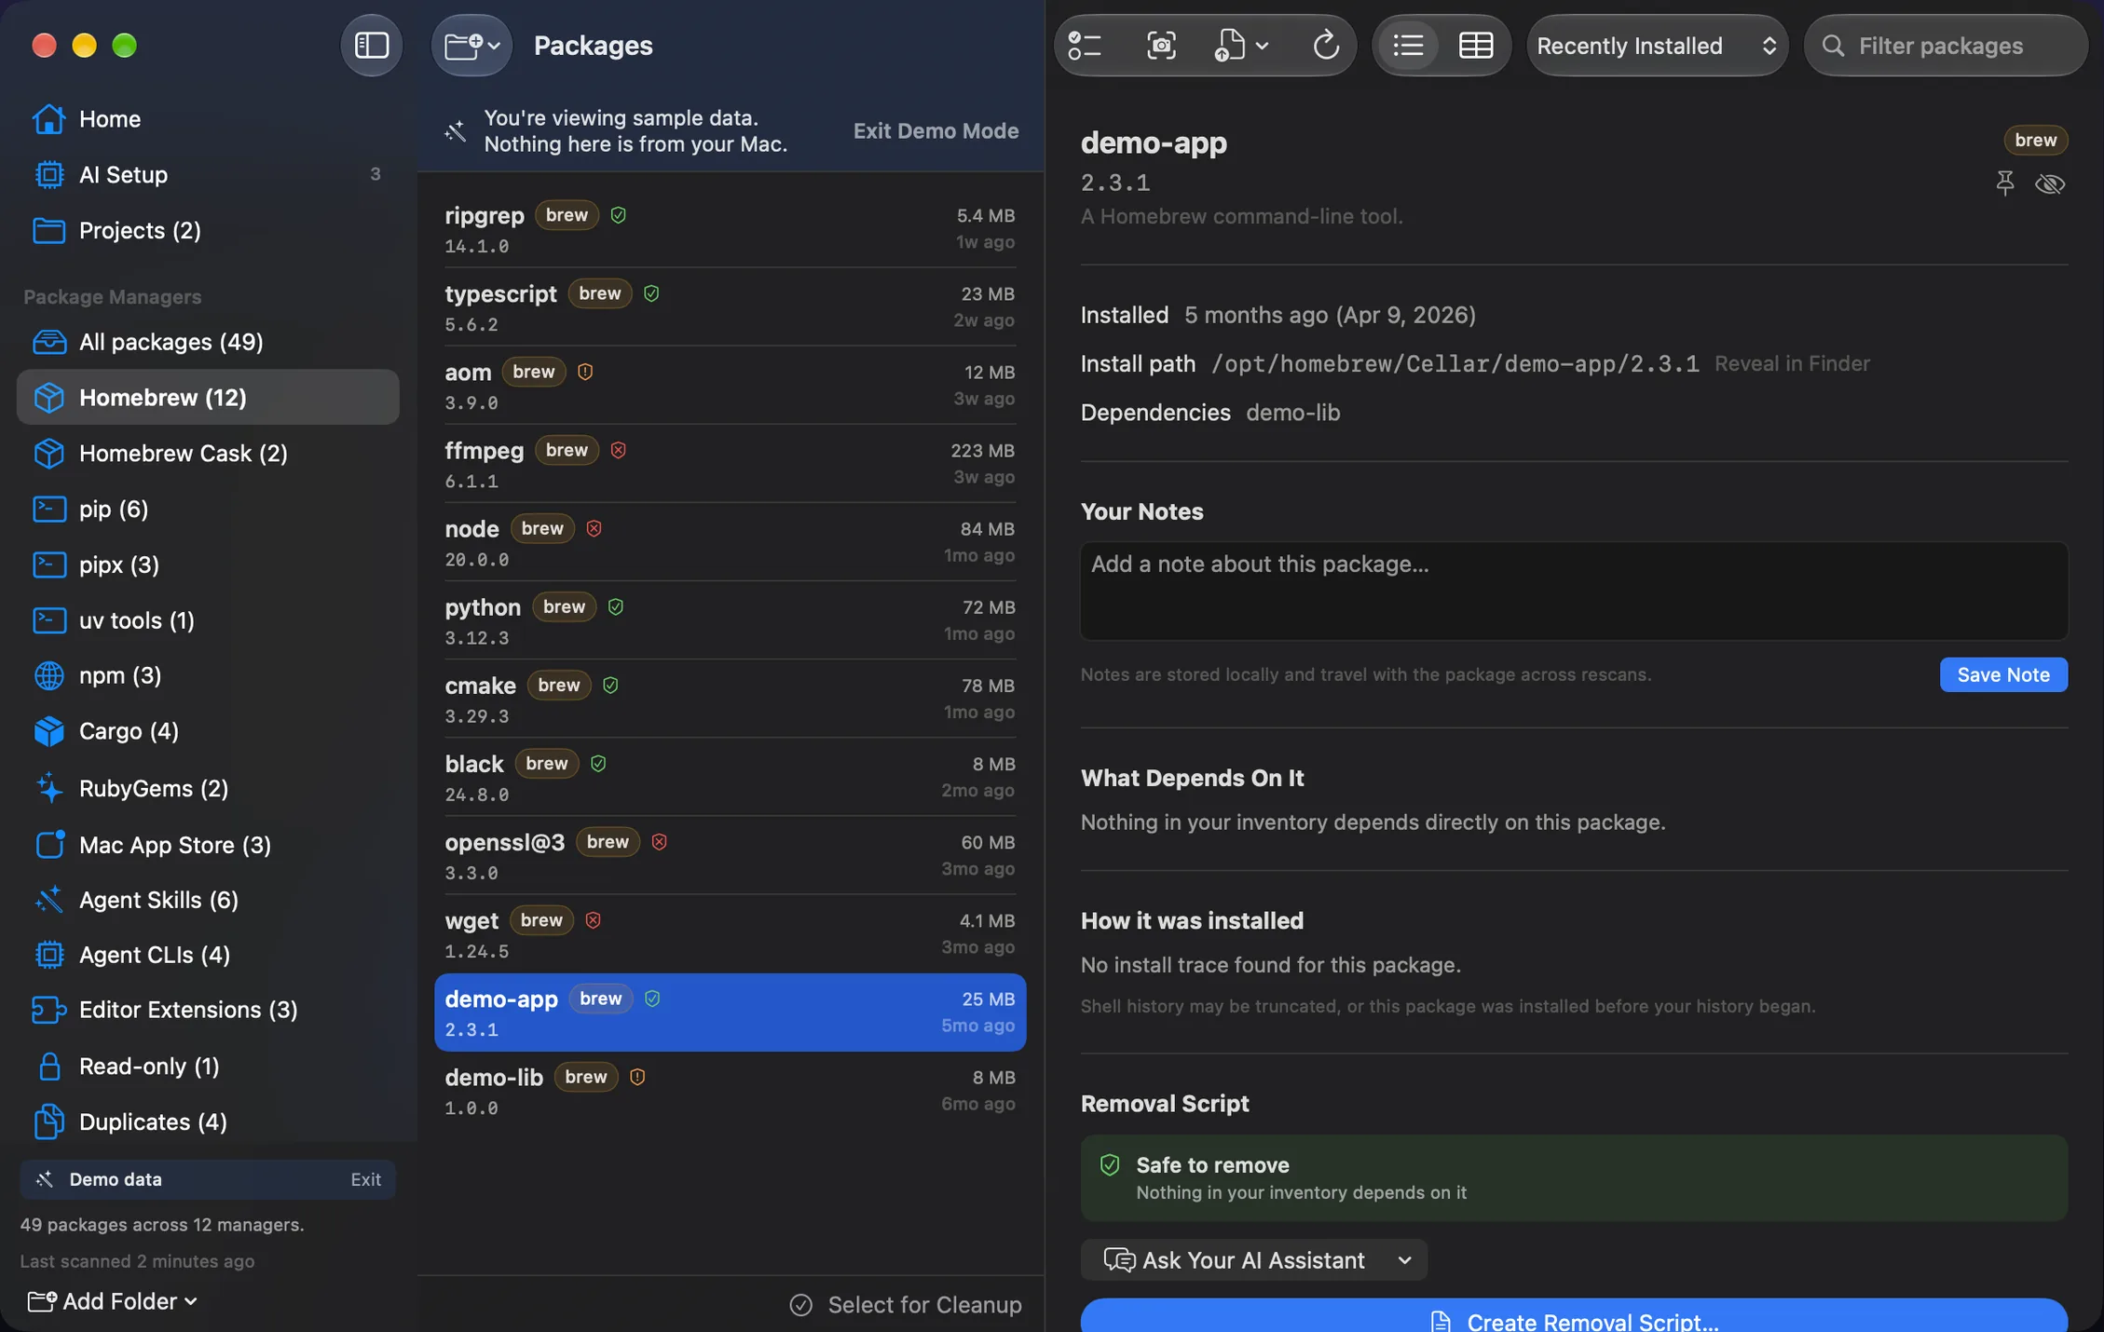The image size is (2104, 1332).
Task: Click the npm globe icon
Action: (48, 675)
